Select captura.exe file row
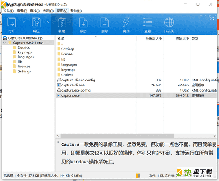Viewport: 219px width, 181px height. click(x=136, y=95)
